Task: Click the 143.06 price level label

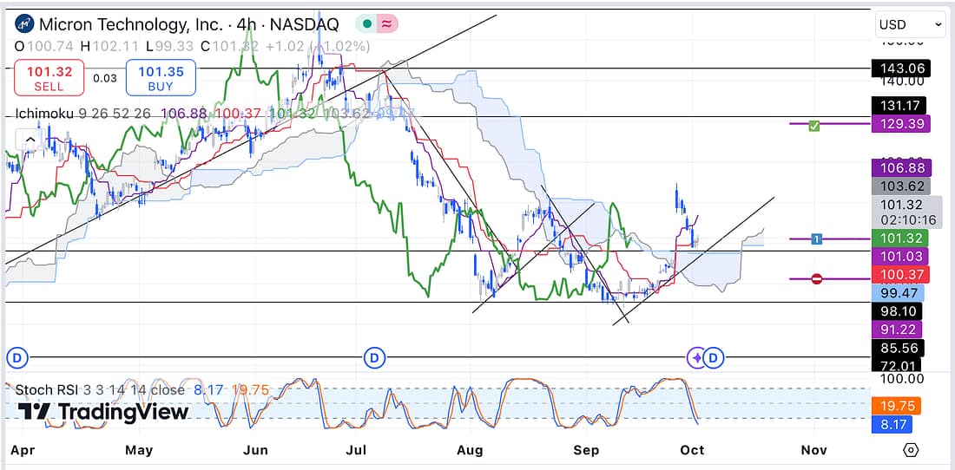Action: coord(899,69)
